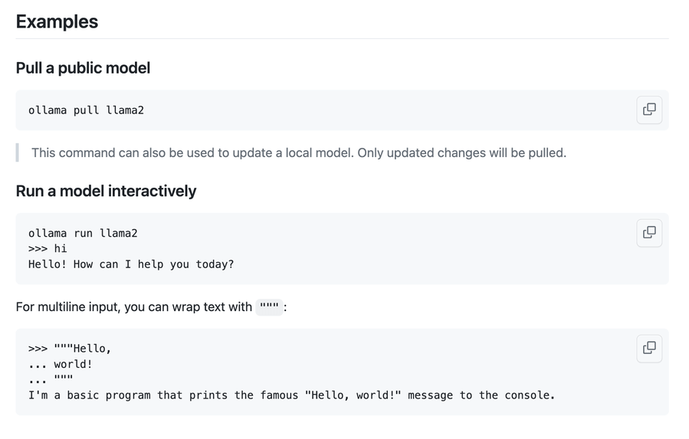Click the 'ollama run llama2' code line
Screen dimensions: 689x439
(83, 233)
